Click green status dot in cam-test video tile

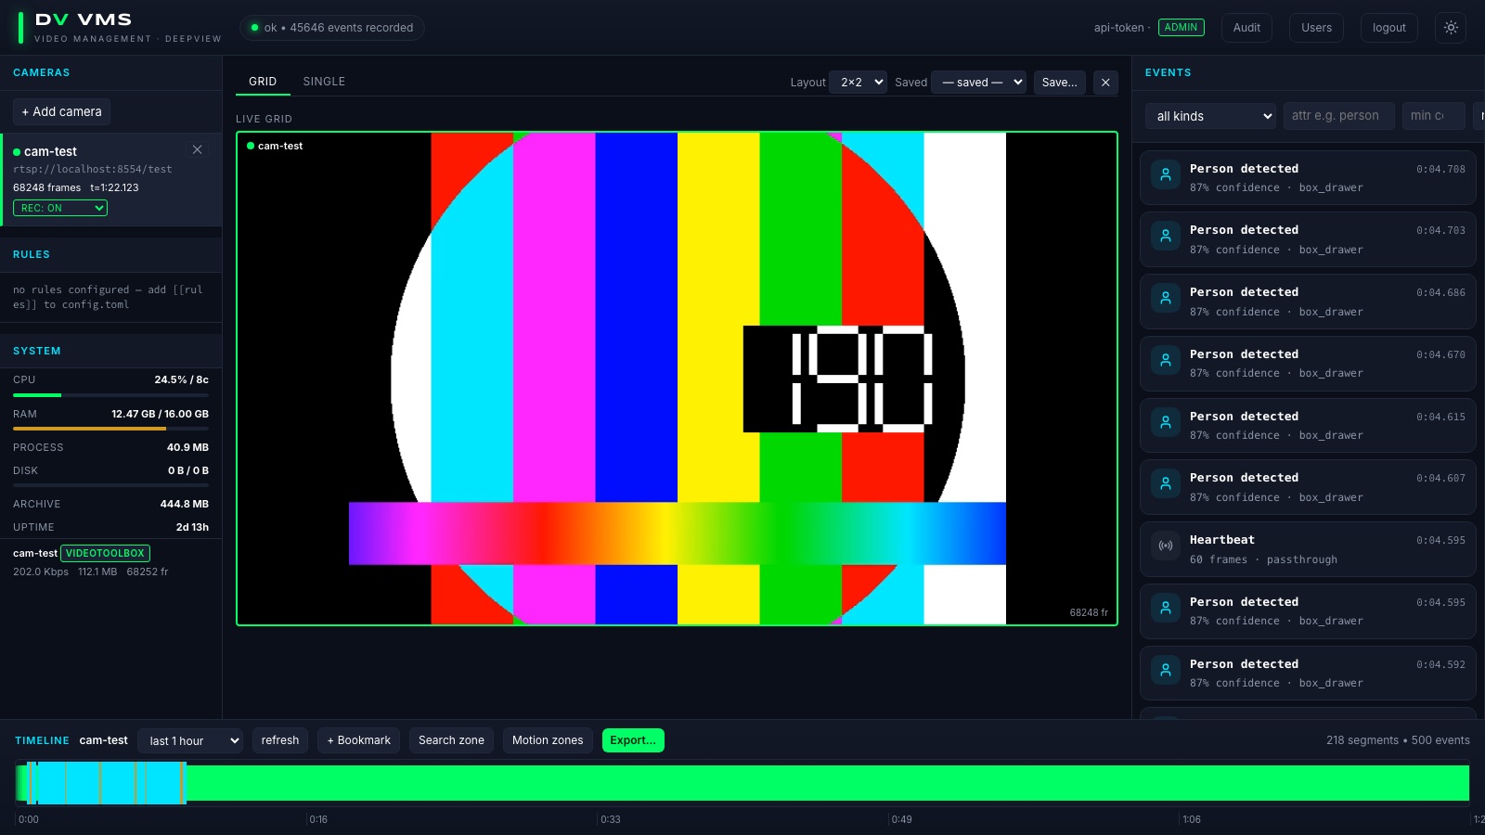[251, 146]
